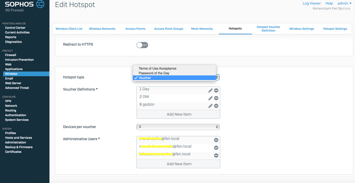Viewport: 355px width, 183px height.
Task: Go to Firewall in the sidebar
Action: pyautogui.click(x=11, y=55)
